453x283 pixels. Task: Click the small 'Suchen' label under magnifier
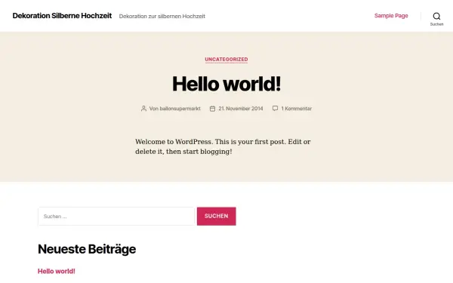[x=436, y=24]
